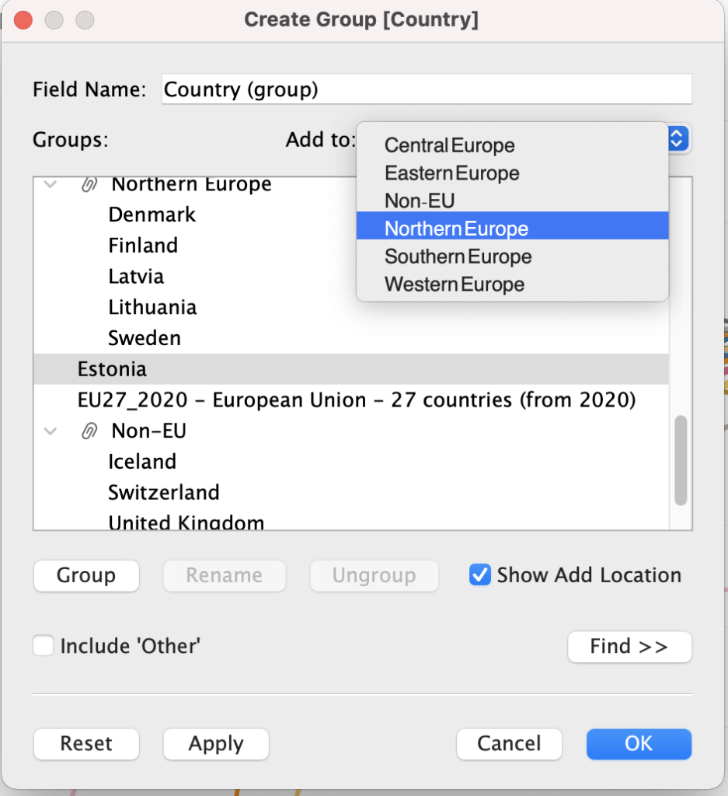The image size is (728, 796).
Task: Select Southern Europe in the dropdown
Action: (458, 257)
